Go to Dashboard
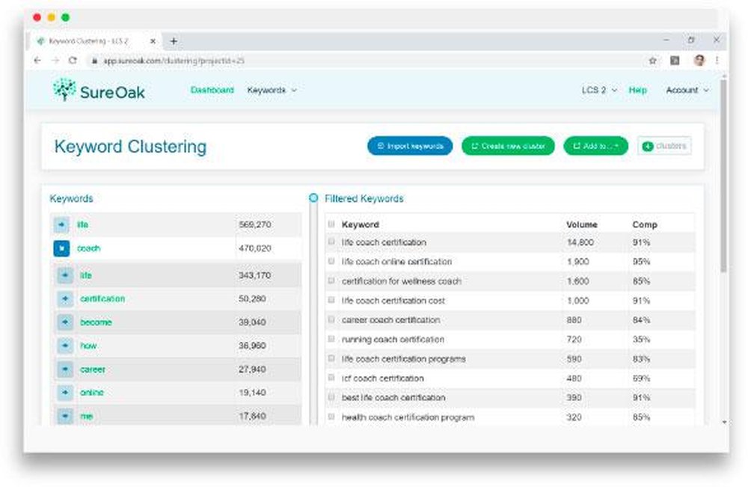 click(x=212, y=91)
